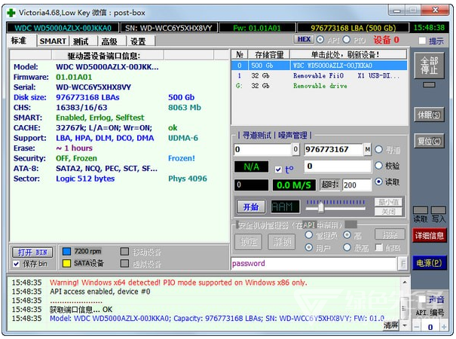Screen dimensions: 456x339
Task: Click the N/A temperature display
Action: click(251, 167)
